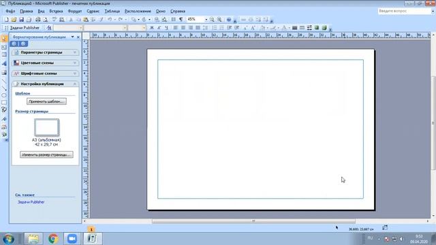Click the Введите вопрос help input field
This screenshot has width=436, height=245.
(404, 11)
